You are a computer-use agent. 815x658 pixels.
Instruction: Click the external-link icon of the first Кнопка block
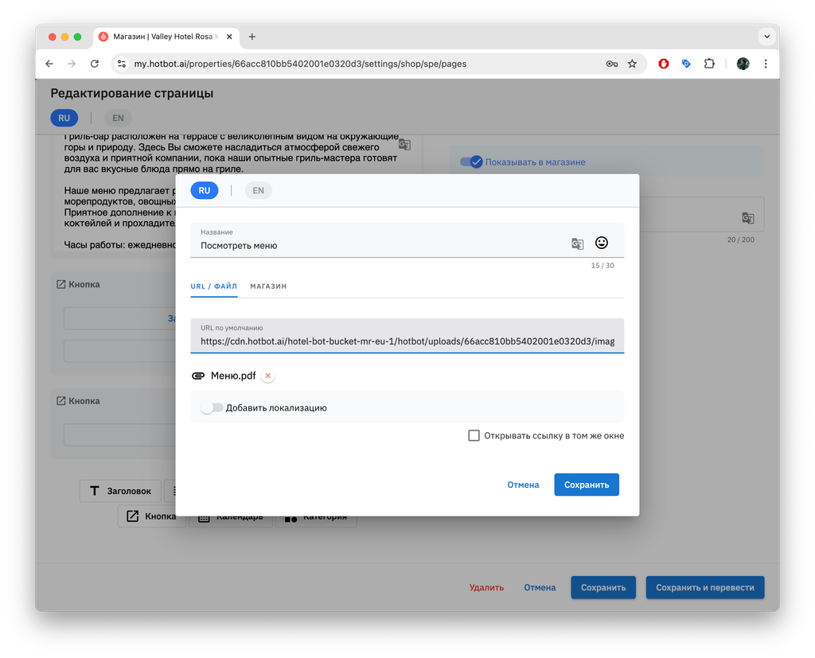[61, 284]
